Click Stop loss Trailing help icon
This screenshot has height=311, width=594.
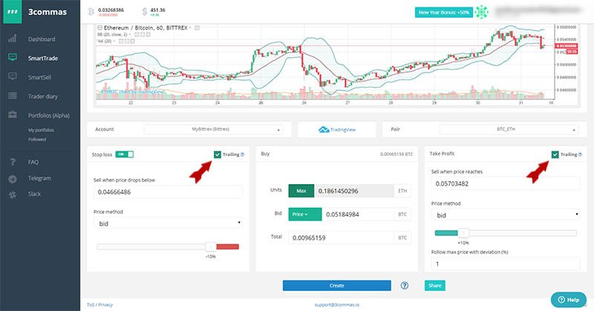pos(243,154)
